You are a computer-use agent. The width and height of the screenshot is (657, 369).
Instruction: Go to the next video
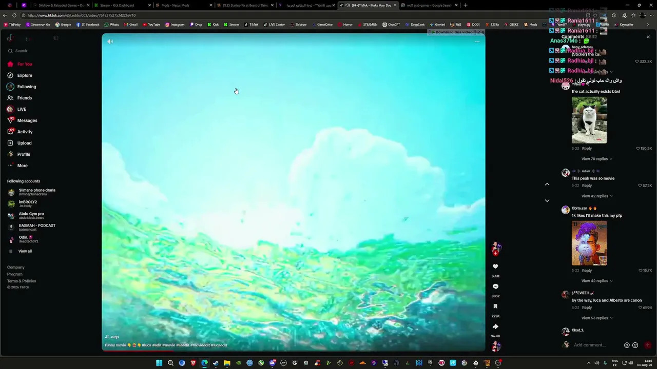point(547,200)
